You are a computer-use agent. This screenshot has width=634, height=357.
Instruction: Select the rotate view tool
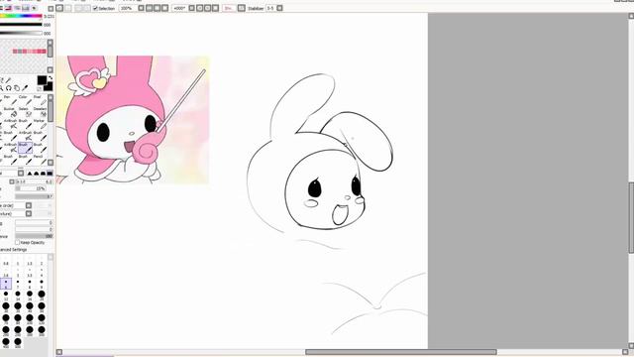[9, 88]
